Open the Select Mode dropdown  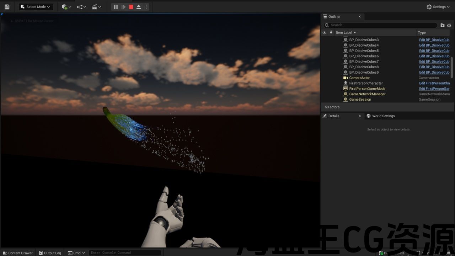click(x=36, y=7)
